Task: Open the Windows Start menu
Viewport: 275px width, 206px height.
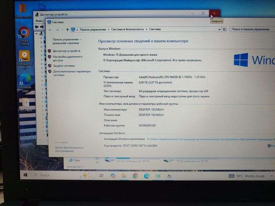Action: tap(25, 175)
